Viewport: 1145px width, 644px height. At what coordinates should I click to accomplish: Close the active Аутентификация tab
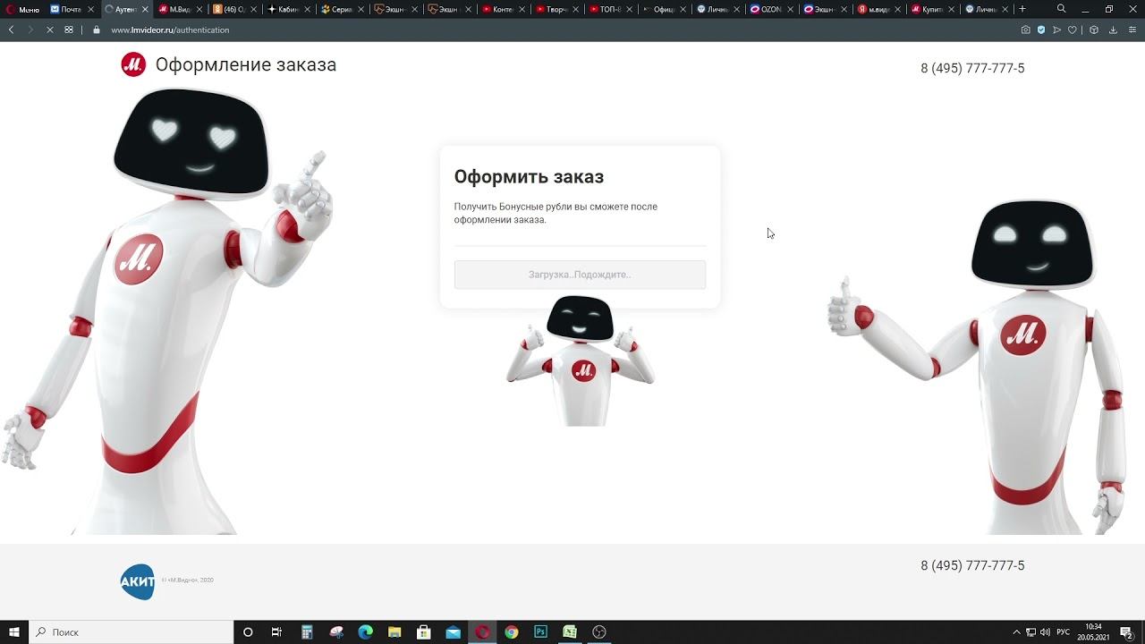tap(144, 9)
